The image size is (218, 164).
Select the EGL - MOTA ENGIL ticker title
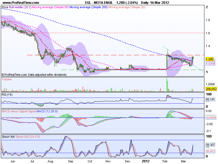99,2
